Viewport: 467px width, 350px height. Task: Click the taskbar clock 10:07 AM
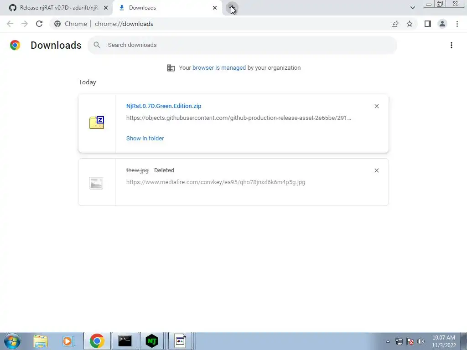click(444, 338)
